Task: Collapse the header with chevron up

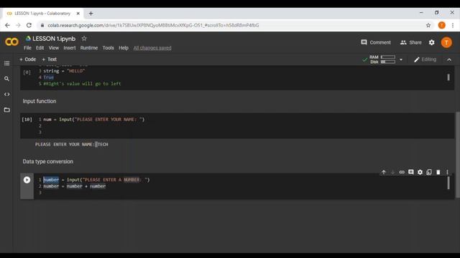Action: [449, 59]
